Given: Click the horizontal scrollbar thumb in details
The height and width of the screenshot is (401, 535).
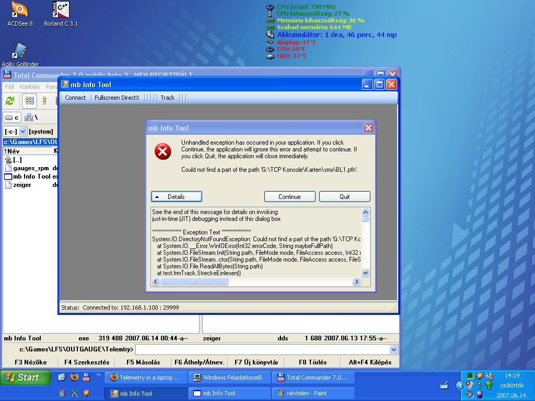Looking at the screenshot, I should (x=194, y=281).
